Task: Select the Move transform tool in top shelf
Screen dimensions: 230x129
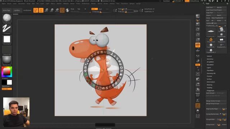Action: point(46,10)
